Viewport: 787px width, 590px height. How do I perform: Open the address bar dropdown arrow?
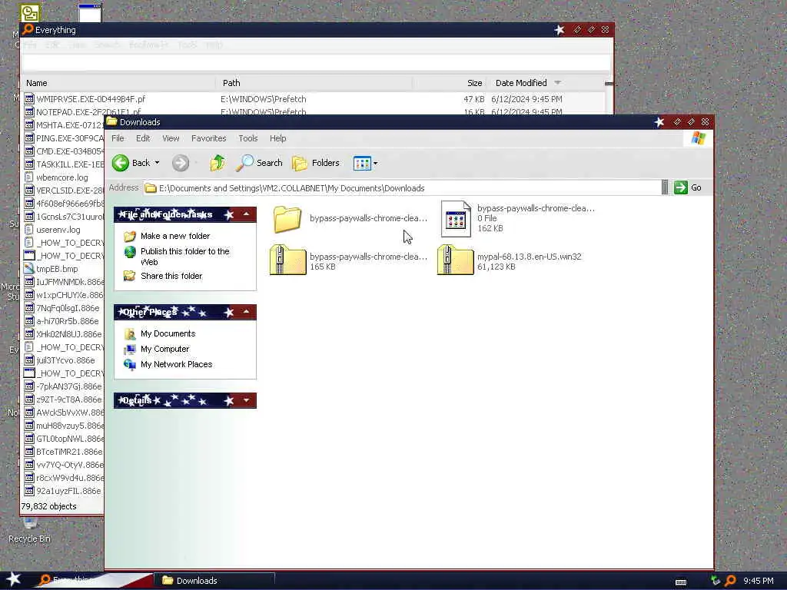coord(665,187)
